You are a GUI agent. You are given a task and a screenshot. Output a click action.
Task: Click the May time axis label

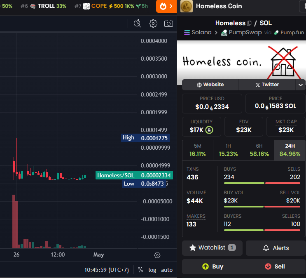pyautogui.click(x=98, y=255)
